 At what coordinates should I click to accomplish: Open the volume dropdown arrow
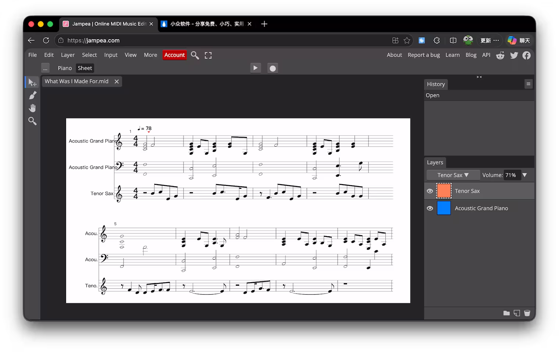click(525, 175)
